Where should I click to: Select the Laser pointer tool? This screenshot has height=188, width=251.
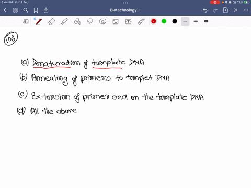coord(141,21)
